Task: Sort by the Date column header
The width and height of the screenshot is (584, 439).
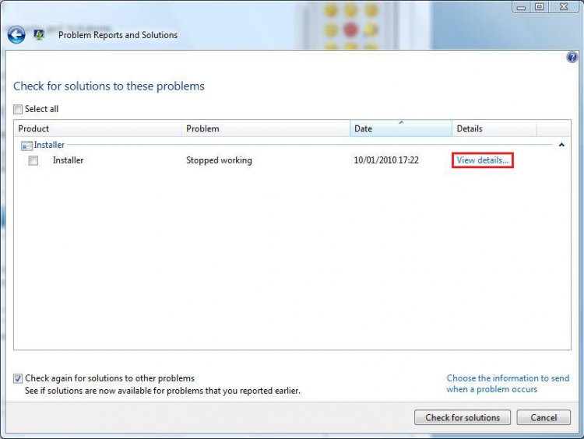Action: 400,128
